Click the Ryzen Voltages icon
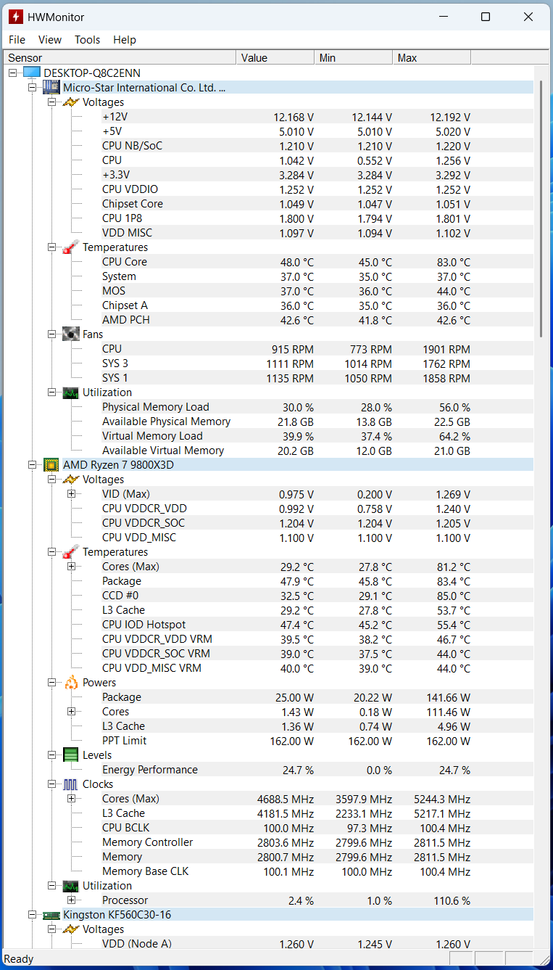553x970 pixels. click(71, 480)
